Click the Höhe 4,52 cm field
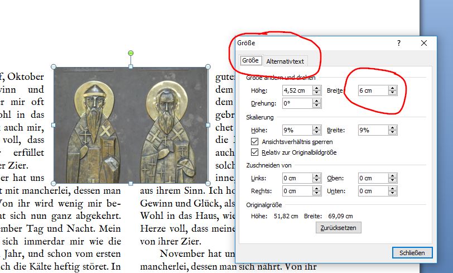 [x=296, y=90]
